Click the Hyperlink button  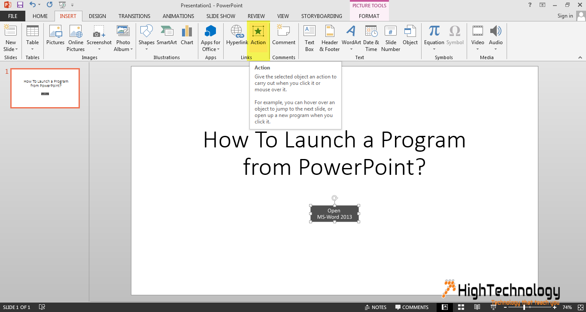click(x=237, y=35)
